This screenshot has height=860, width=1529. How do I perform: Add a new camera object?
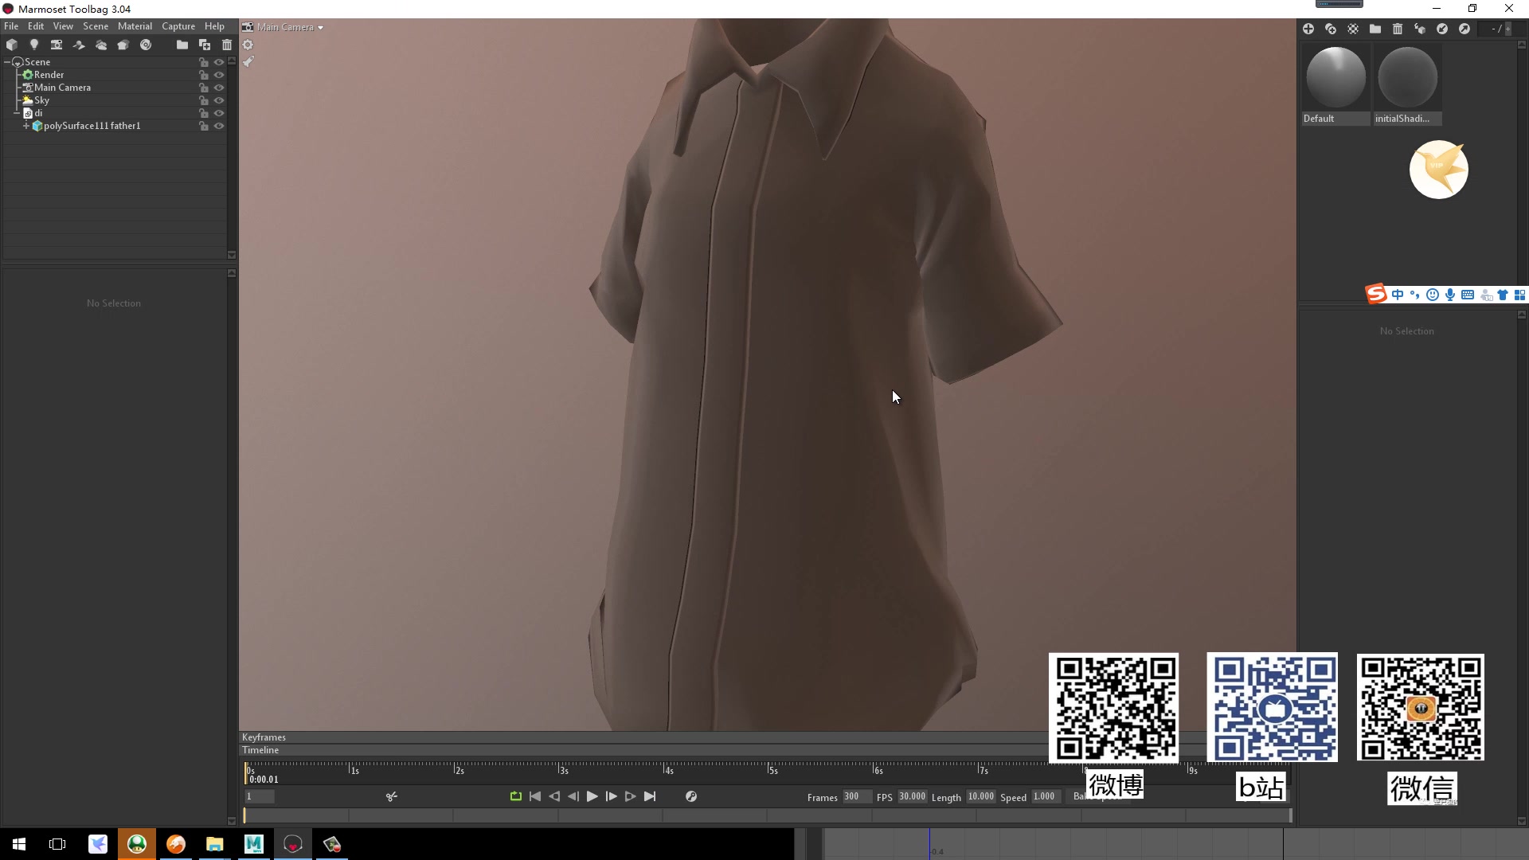pyautogui.click(x=56, y=45)
